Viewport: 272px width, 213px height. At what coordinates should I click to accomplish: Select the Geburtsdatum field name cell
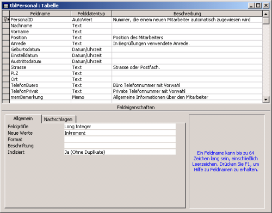point(40,49)
